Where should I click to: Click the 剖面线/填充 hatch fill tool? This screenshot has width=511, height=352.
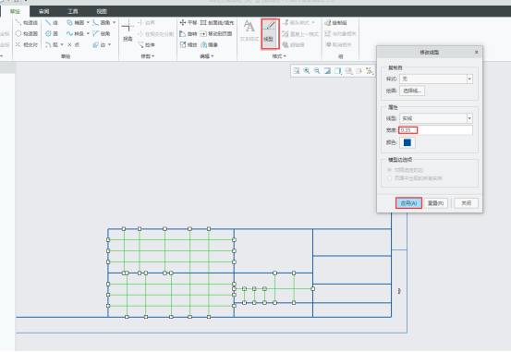(217, 23)
